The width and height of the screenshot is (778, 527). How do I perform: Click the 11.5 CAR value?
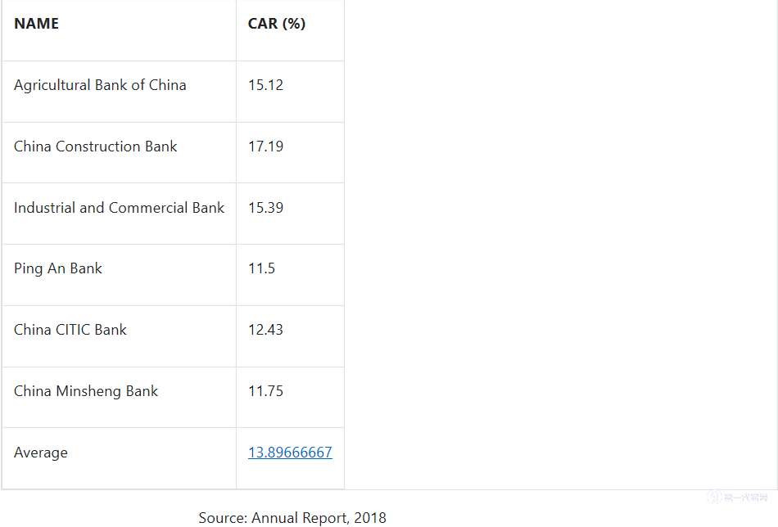pos(261,268)
